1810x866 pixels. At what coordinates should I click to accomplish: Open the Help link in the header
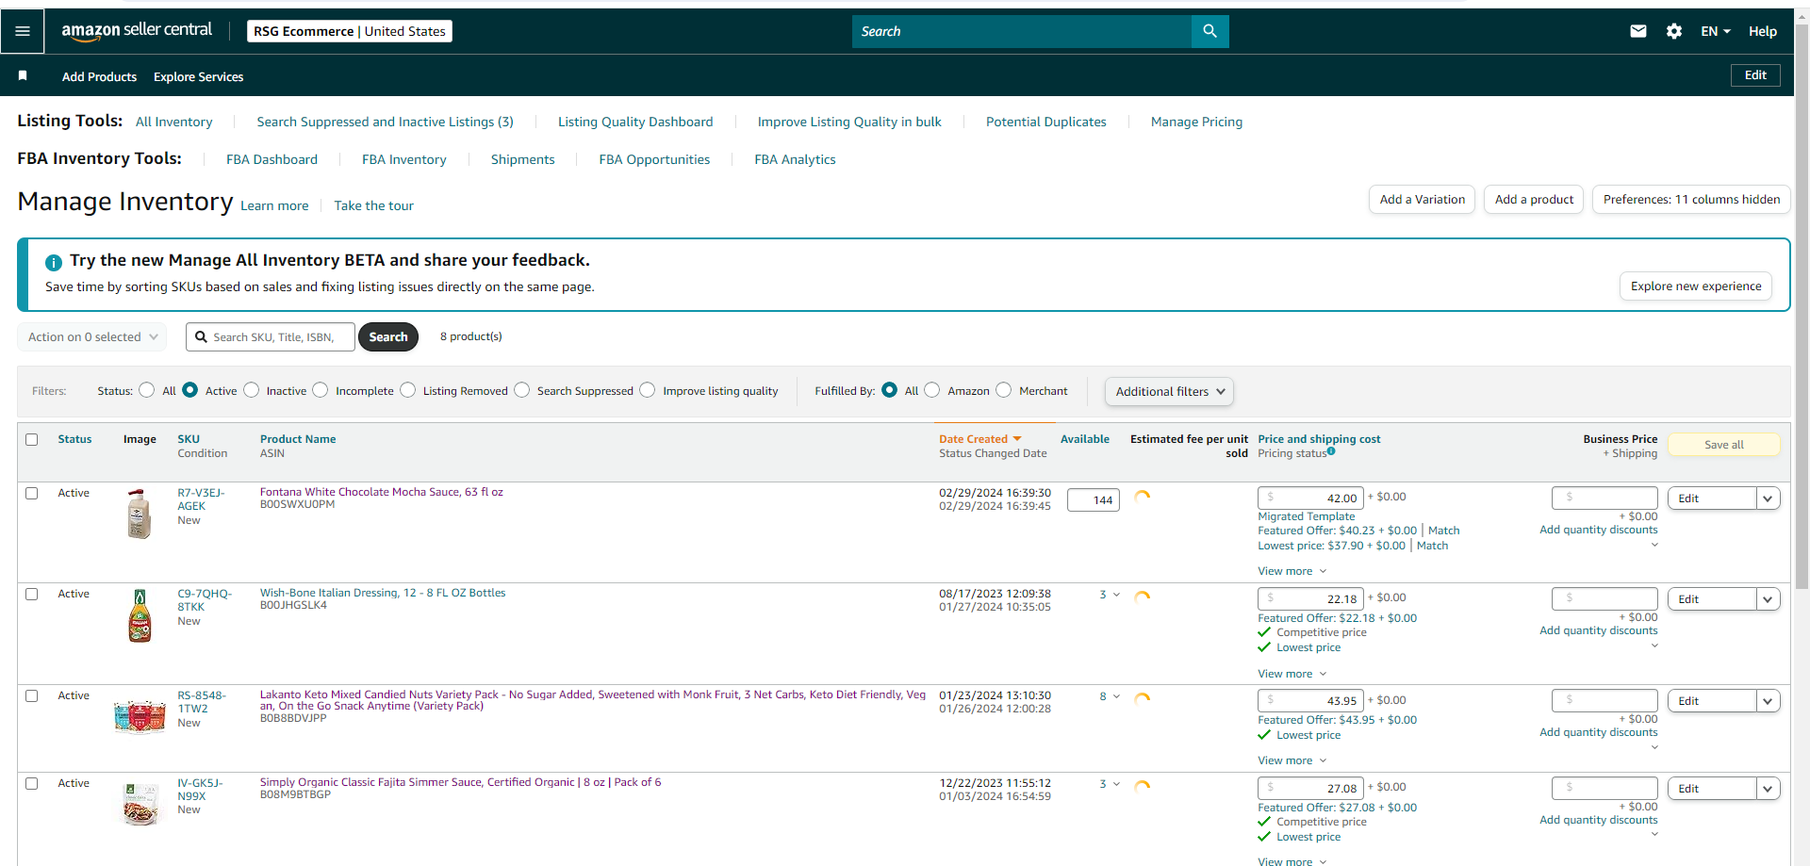coord(1763,31)
